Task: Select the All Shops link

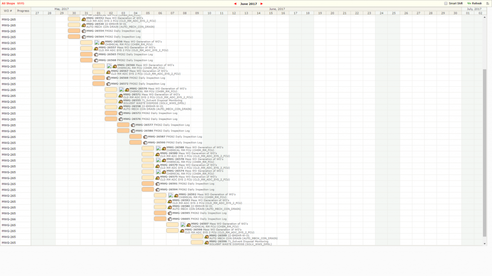Action: tap(9, 3)
